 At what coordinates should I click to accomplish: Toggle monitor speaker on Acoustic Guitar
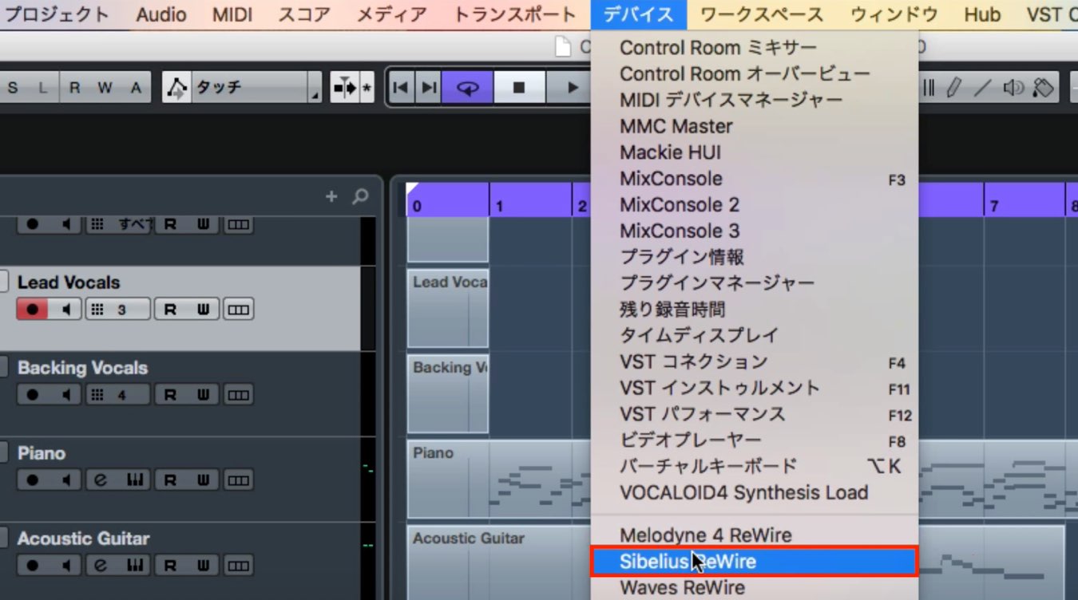point(66,566)
